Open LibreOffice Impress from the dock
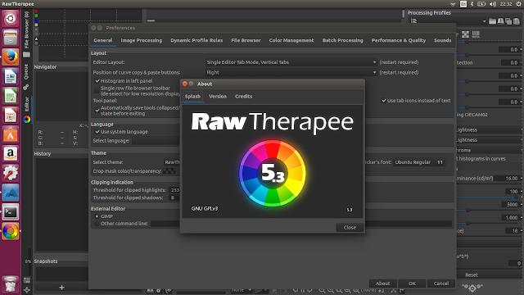This screenshot has height=295, width=524. (11, 115)
